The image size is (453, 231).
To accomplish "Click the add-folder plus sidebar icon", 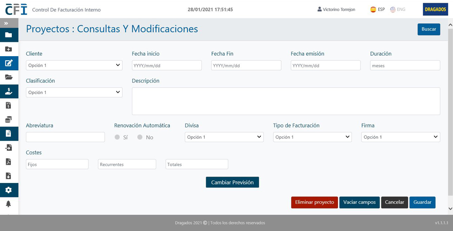I will (9, 49).
